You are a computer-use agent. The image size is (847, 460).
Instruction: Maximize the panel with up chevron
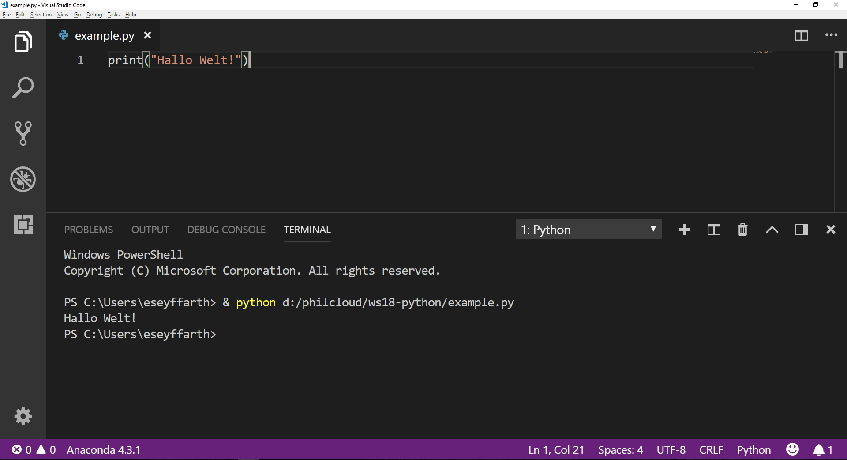click(x=772, y=230)
